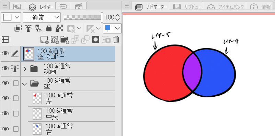Open the mask options dropdown arrow
Image resolution: width=275 pixels, height=136 pixels.
79,28
